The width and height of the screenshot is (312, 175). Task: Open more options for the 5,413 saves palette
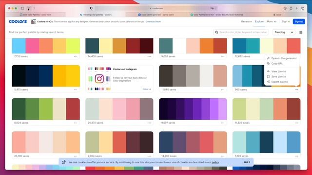pyautogui.click(x=76, y=89)
